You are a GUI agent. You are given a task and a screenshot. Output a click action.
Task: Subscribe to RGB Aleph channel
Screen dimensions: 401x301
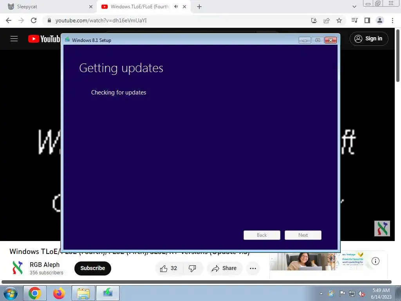point(92,268)
